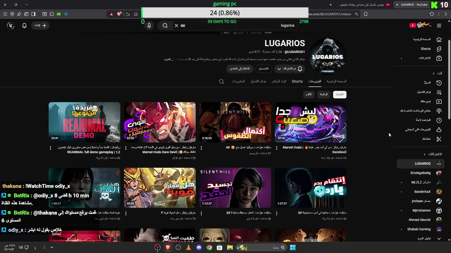Open options menu for REANIMAL demo video

[x=50, y=148]
